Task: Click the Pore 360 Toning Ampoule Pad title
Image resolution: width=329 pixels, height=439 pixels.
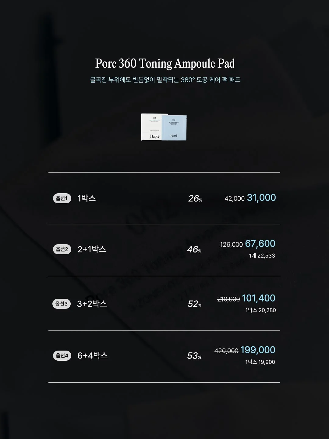Action: click(165, 63)
